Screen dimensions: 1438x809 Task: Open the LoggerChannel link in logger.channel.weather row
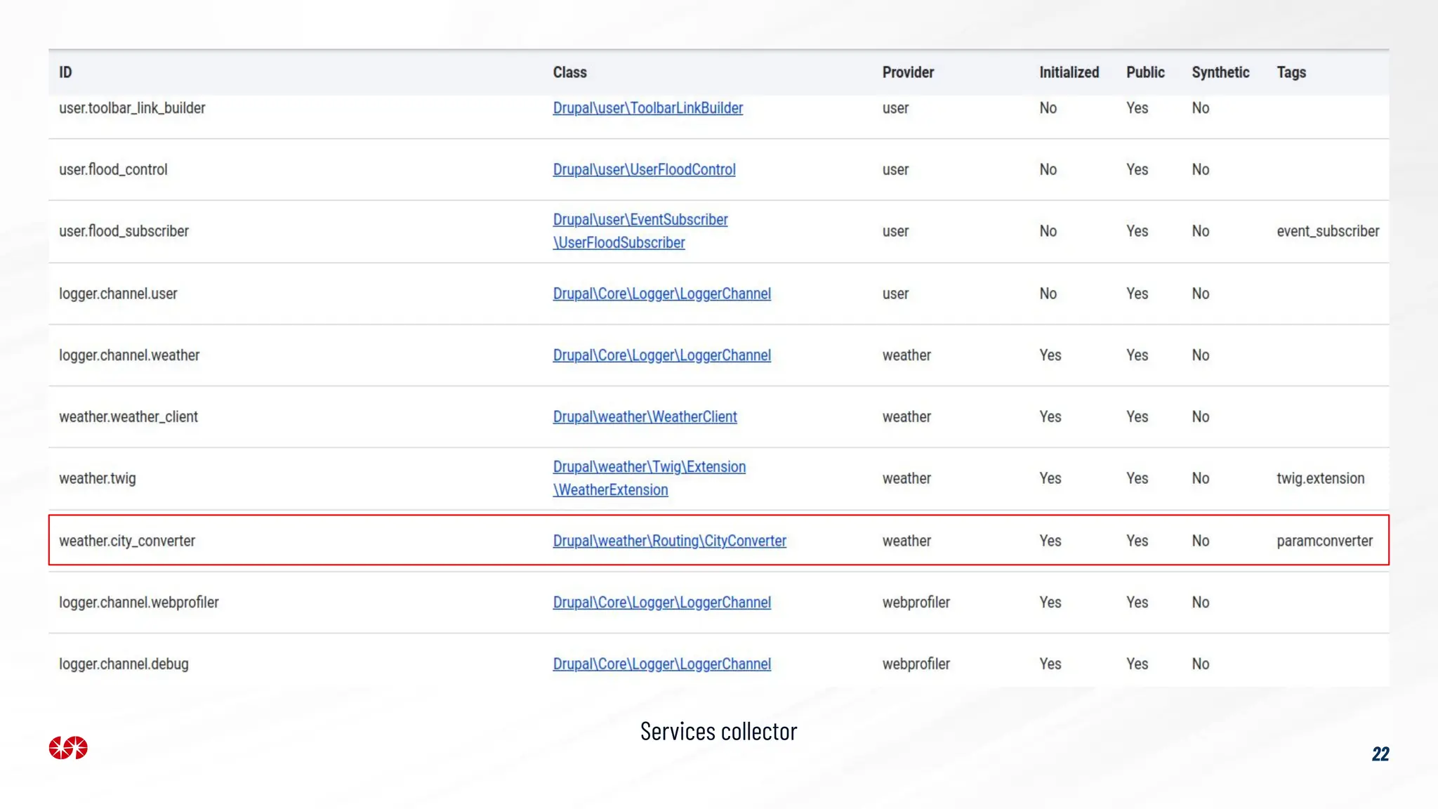pos(661,355)
